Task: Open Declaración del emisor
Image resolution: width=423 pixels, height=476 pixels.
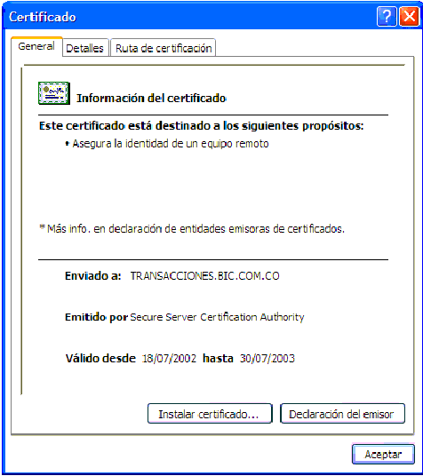Action: pos(342,414)
